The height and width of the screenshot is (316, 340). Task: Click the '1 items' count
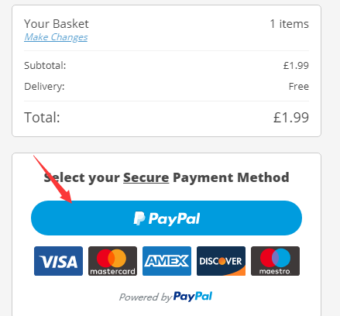tap(289, 24)
